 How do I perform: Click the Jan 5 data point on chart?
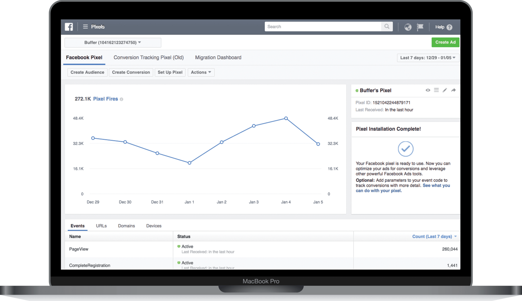pyautogui.click(x=318, y=144)
